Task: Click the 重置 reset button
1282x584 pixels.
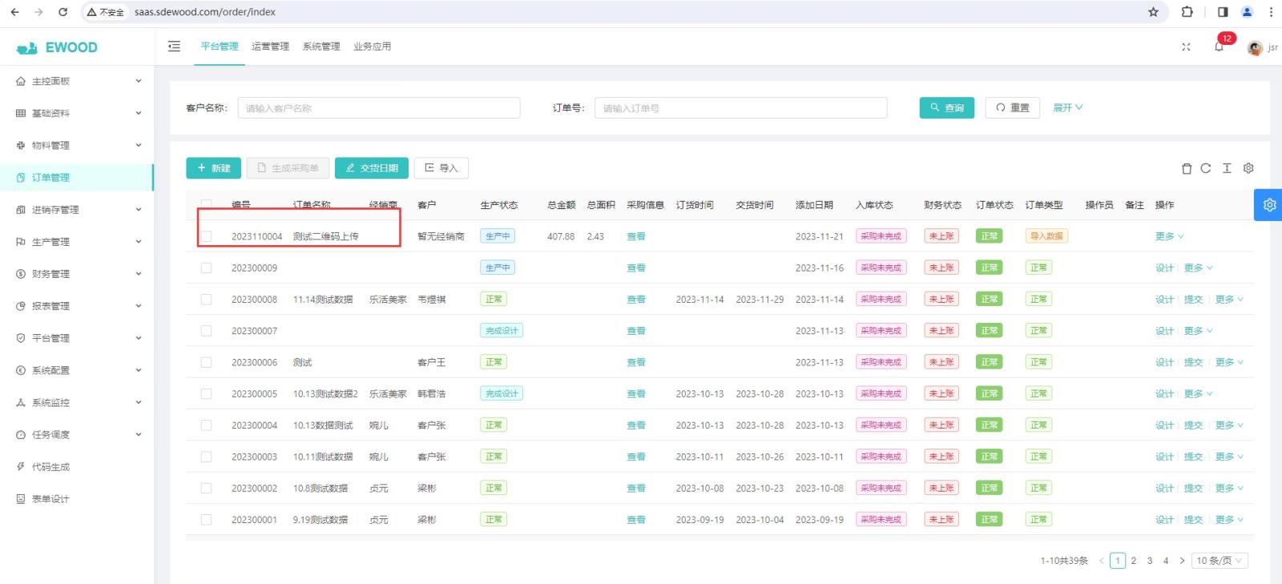Action: coord(1012,107)
